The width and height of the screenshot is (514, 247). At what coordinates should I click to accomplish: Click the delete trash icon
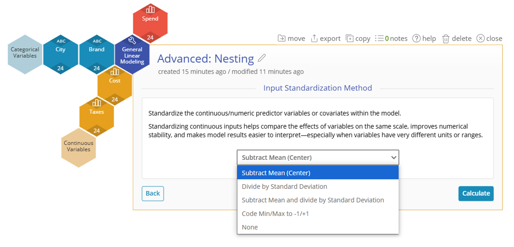click(445, 38)
